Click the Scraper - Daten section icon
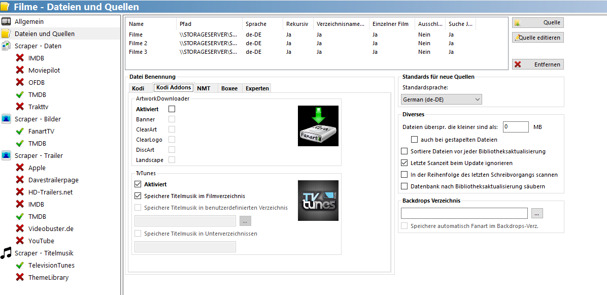This screenshot has height=295, width=607. point(6,46)
